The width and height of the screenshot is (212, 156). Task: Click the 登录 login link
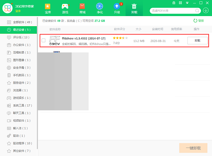pyautogui.click(x=18, y=11)
